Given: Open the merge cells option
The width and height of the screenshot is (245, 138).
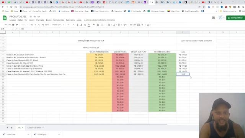Looking at the screenshot, I should (x=102, y=25).
